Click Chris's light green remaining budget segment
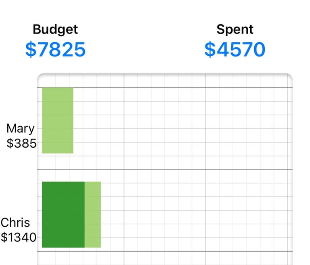The width and height of the screenshot is (310, 265). [93, 215]
